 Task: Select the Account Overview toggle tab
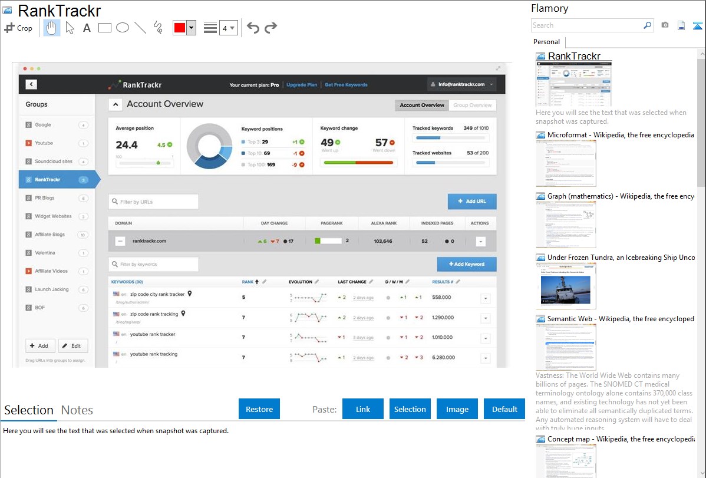[422, 105]
